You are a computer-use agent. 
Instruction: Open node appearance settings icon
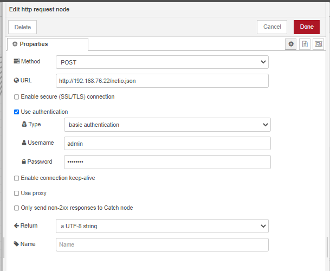318,44
